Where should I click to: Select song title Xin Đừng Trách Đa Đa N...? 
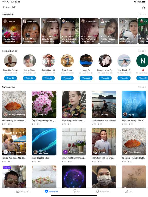point(134,158)
